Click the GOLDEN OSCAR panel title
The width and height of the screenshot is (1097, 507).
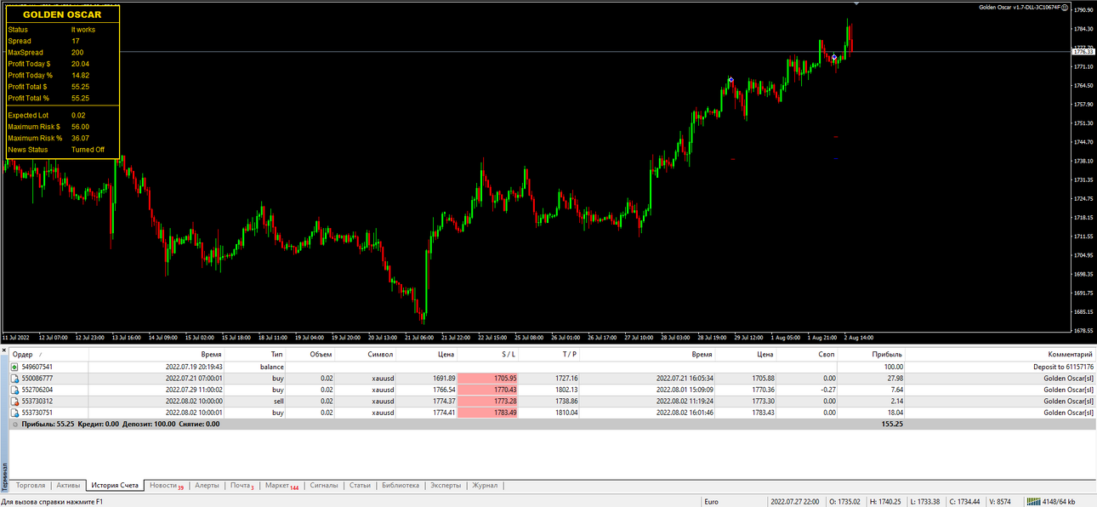61,14
